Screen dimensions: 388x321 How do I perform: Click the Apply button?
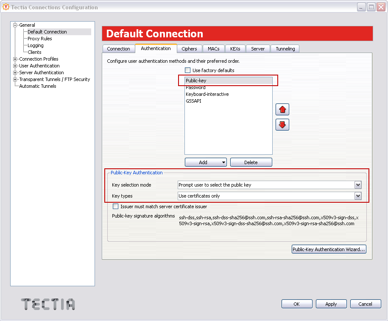(x=331, y=304)
